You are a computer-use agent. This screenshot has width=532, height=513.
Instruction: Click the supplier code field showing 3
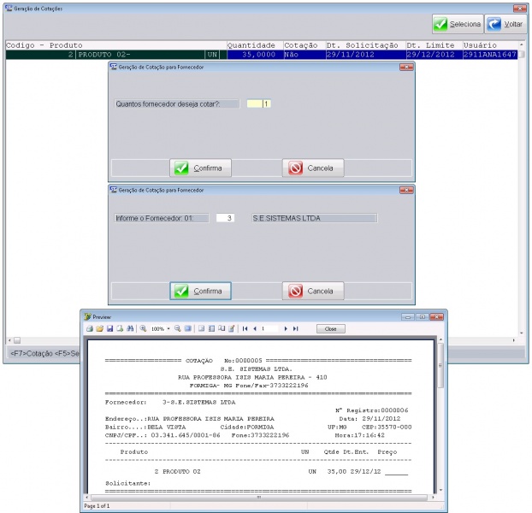(x=226, y=218)
